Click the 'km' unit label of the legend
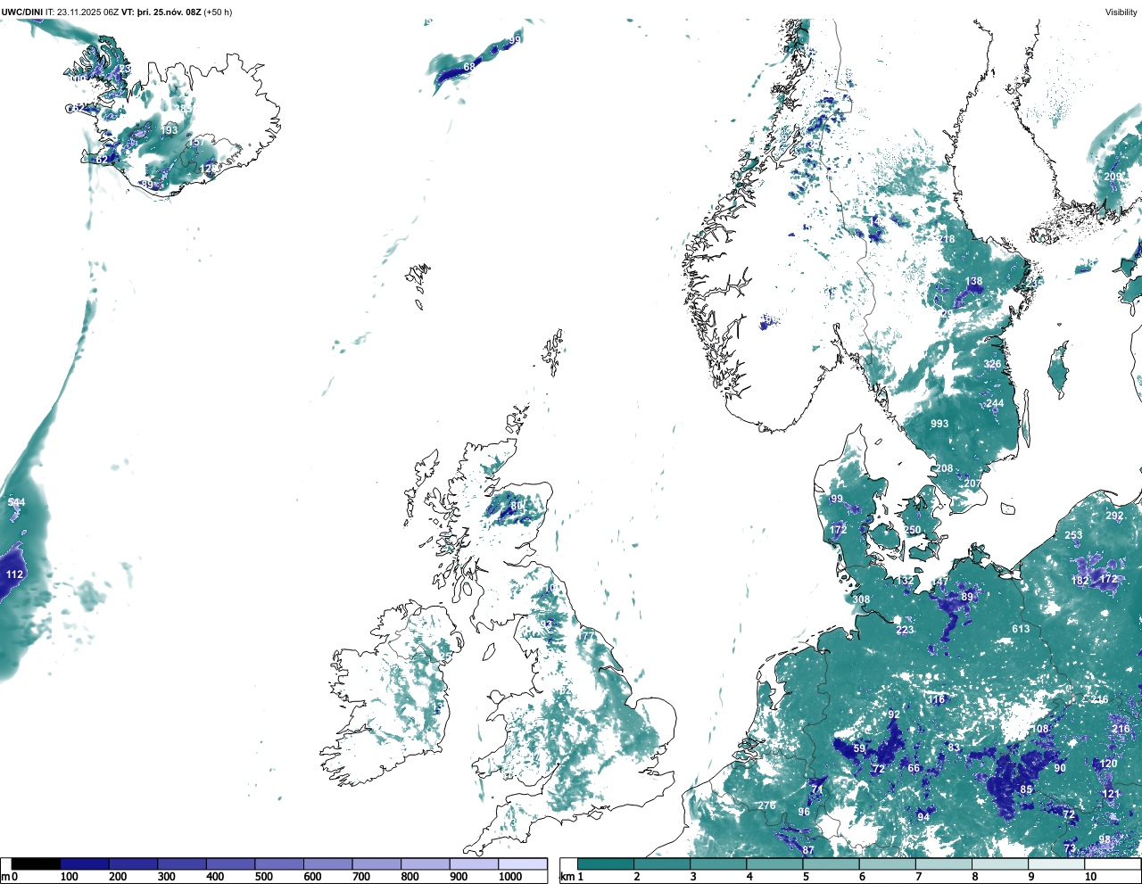The width and height of the screenshot is (1142, 884). [x=567, y=877]
